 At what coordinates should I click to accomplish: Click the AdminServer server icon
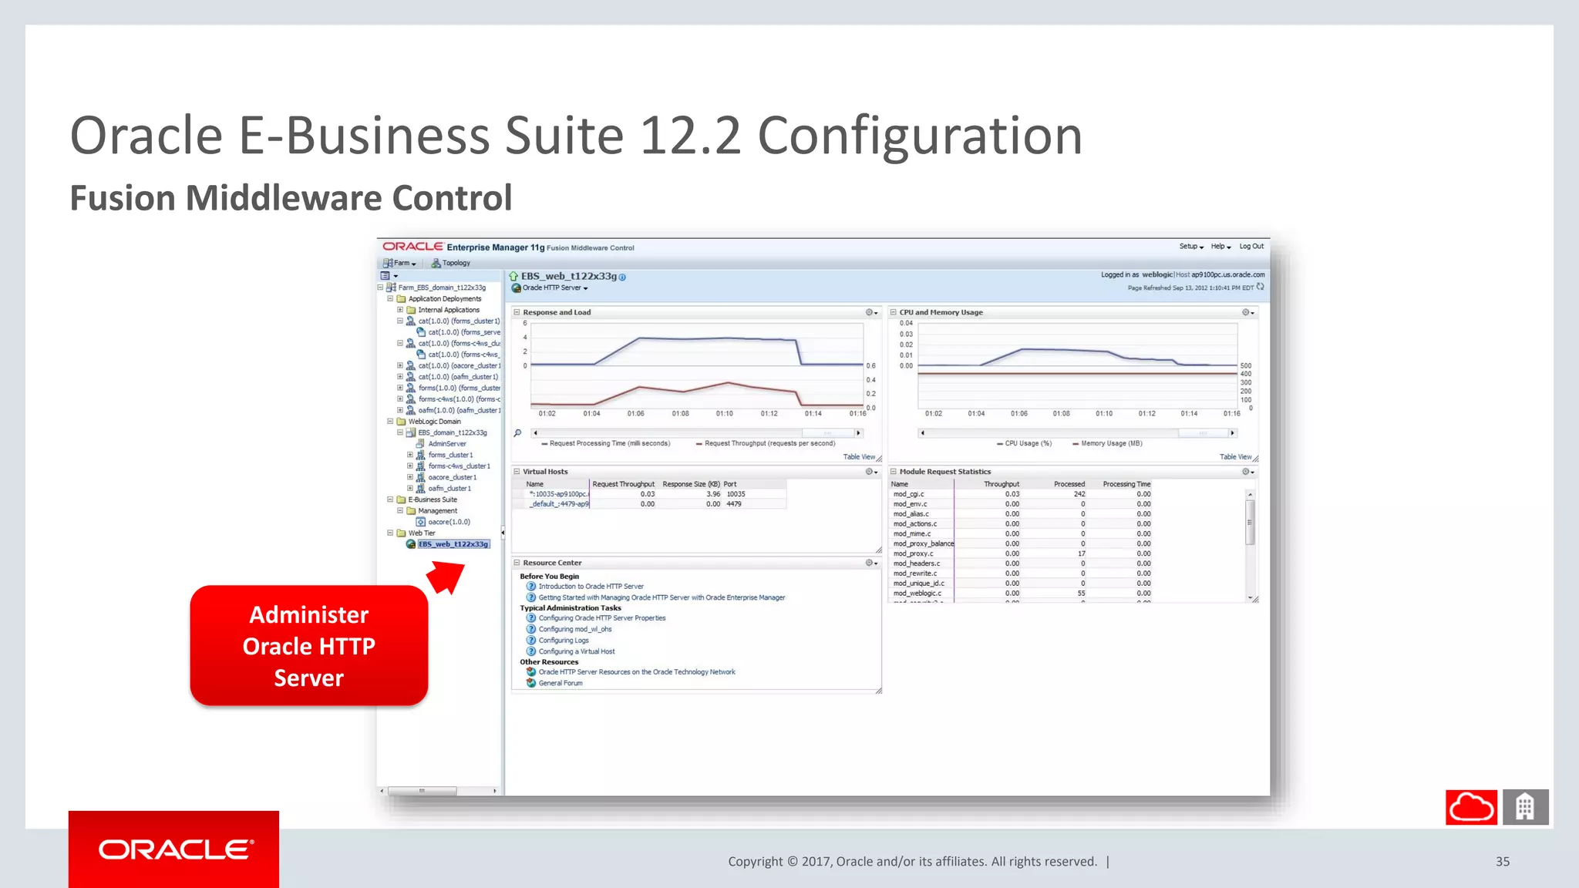(421, 444)
